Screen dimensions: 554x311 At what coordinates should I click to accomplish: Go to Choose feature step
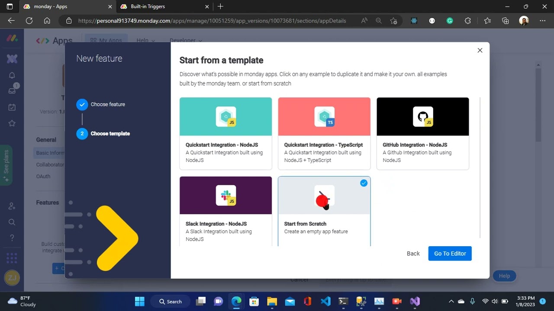coord(100,105)
